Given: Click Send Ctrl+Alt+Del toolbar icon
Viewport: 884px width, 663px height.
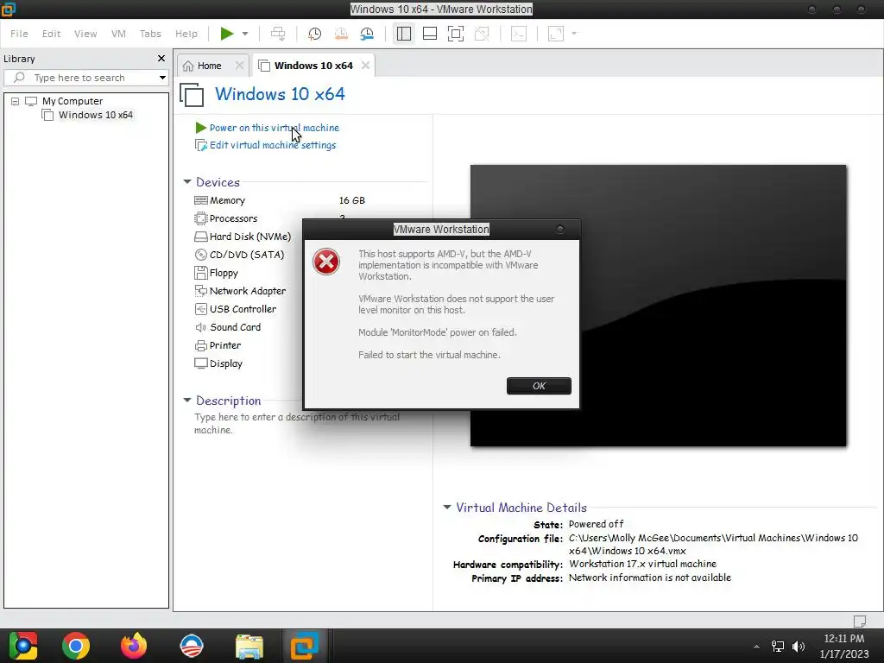Looking at the screenshot, I should 278,34.
